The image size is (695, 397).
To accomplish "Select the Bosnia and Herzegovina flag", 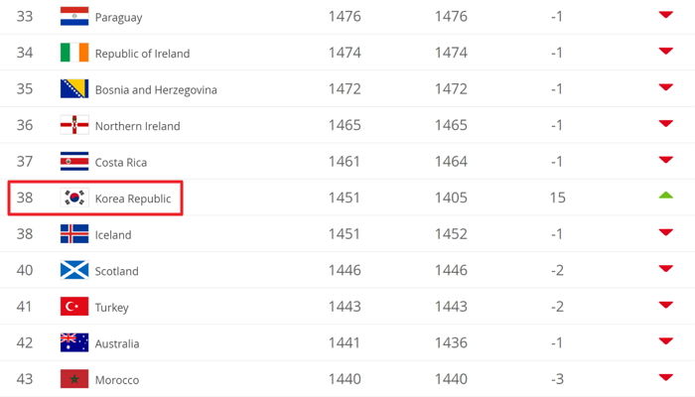I will click(74, 89).
